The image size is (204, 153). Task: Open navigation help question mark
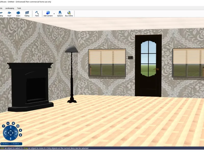pos(4,126)
